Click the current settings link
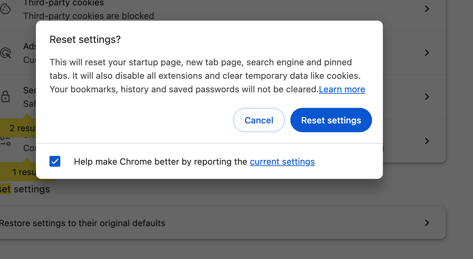The height and width of the screenshot is (259, 473). coord(282,162)
